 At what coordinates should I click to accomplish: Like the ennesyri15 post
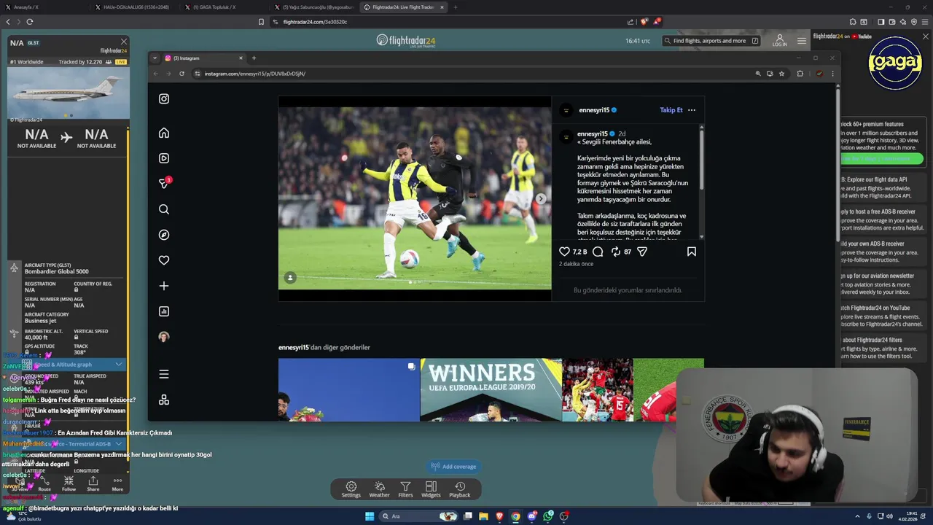[x=564, y=252]
